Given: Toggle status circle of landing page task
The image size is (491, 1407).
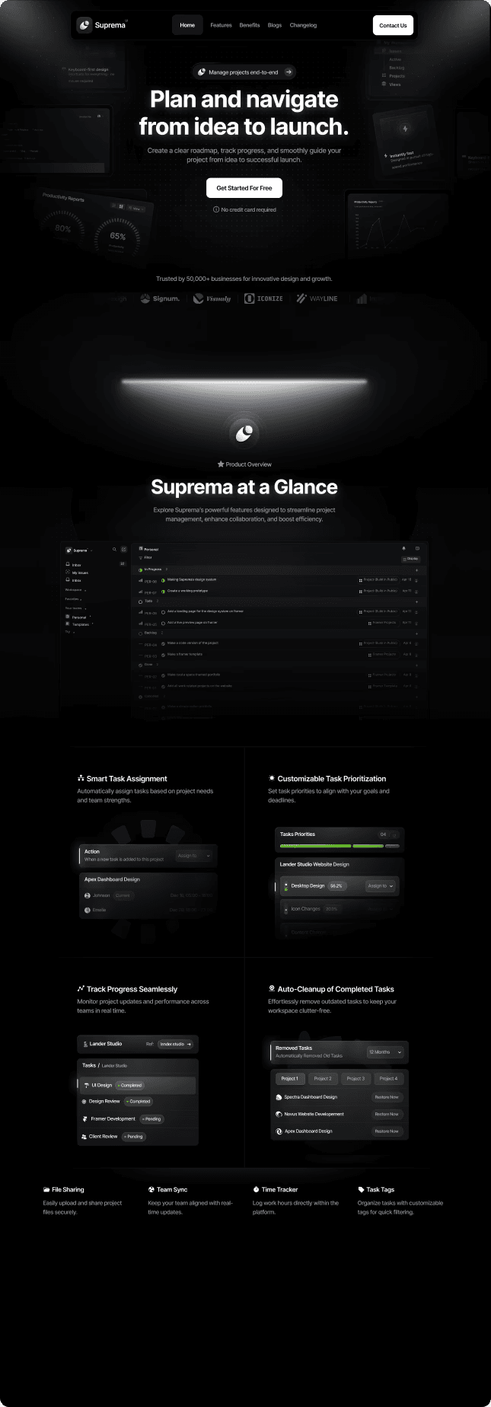Looking at the screenshot, I should [x=163, y=611].
